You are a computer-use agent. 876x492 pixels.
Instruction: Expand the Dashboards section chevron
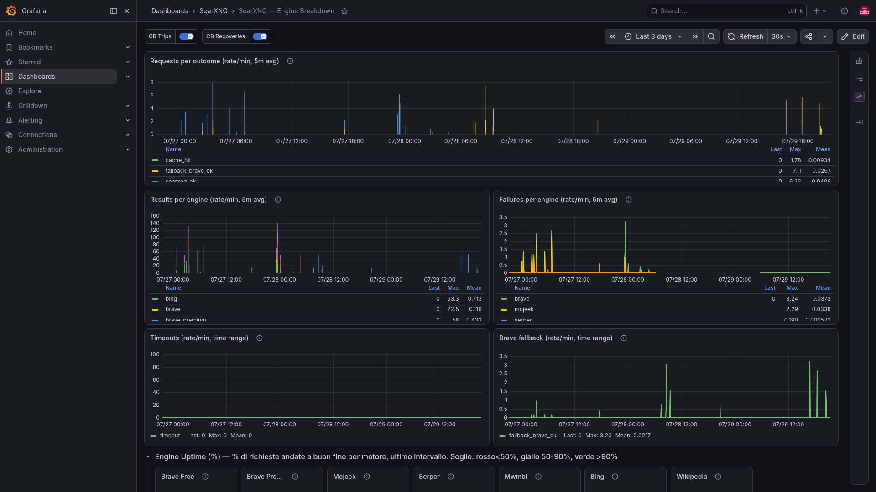click(128, 77)
